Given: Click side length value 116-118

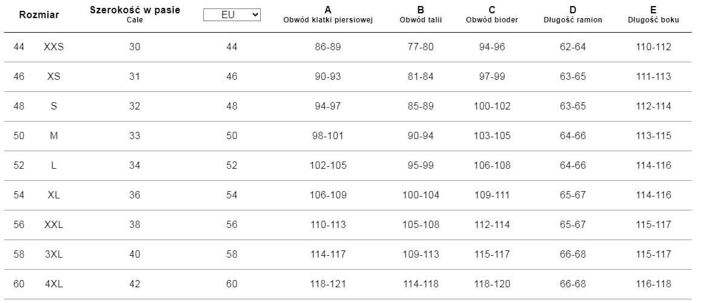Looking at the screenshot, I should 654,284.
